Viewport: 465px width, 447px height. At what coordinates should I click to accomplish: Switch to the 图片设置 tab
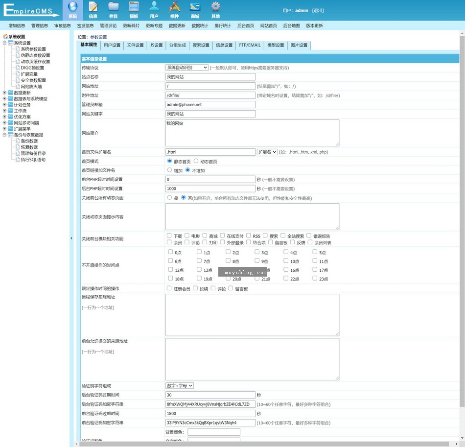(x=299, y=45)
